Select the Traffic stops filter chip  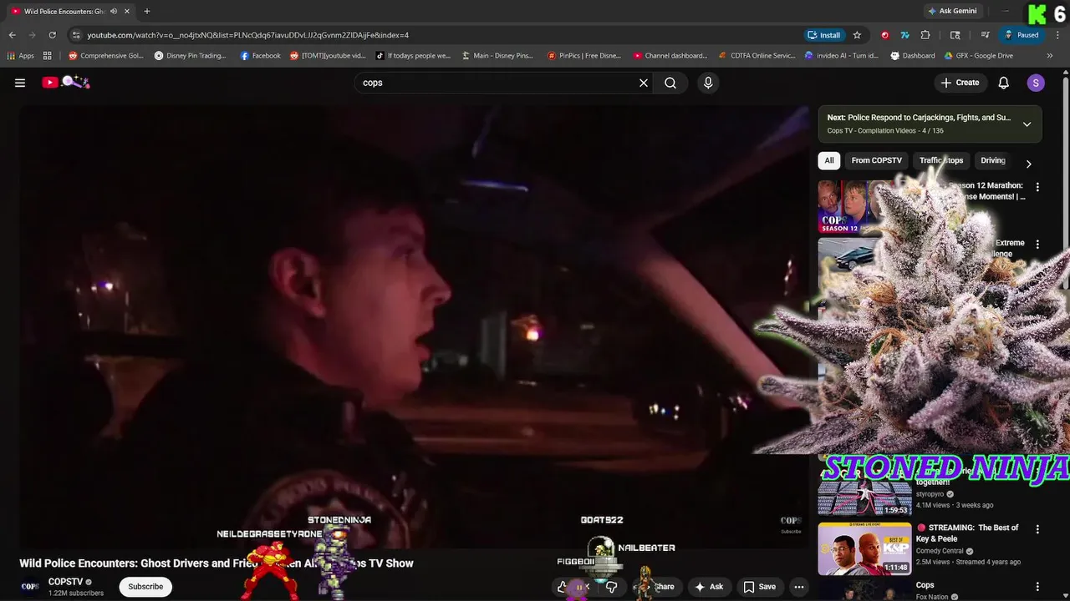point(941,160)
